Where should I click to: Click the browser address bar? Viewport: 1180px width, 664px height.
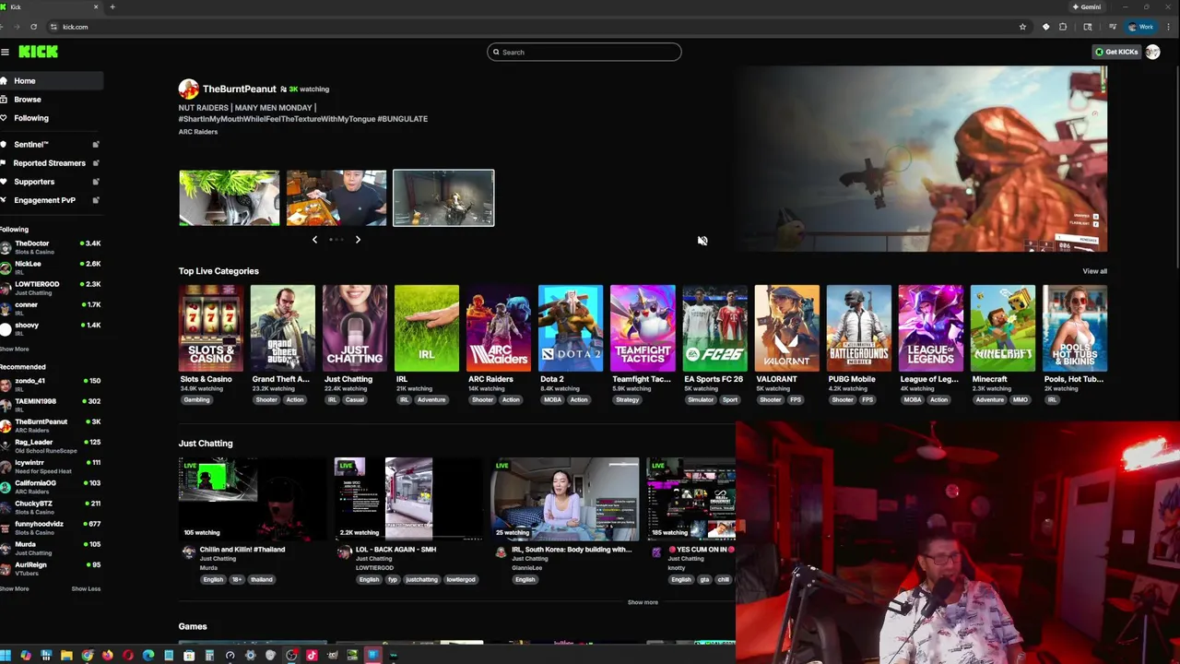point(535,27)
